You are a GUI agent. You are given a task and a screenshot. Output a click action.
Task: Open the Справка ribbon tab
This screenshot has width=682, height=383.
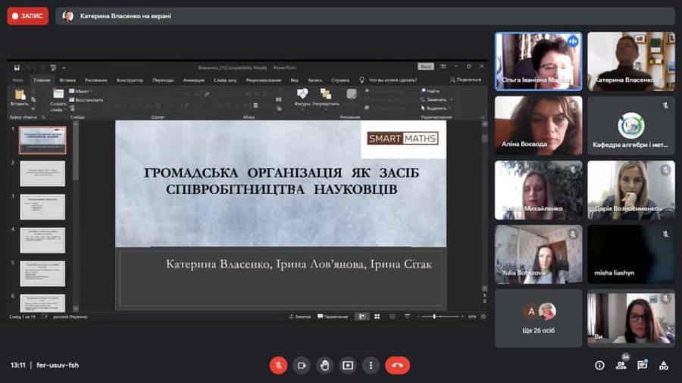tap(340, 80)
